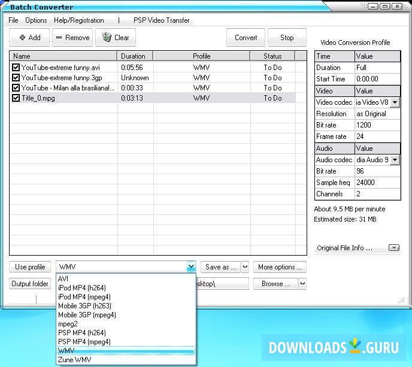This screenshot has width=412, height=367.
Task: Select mpeg2 profile option
Action: [x=126, y=324]
